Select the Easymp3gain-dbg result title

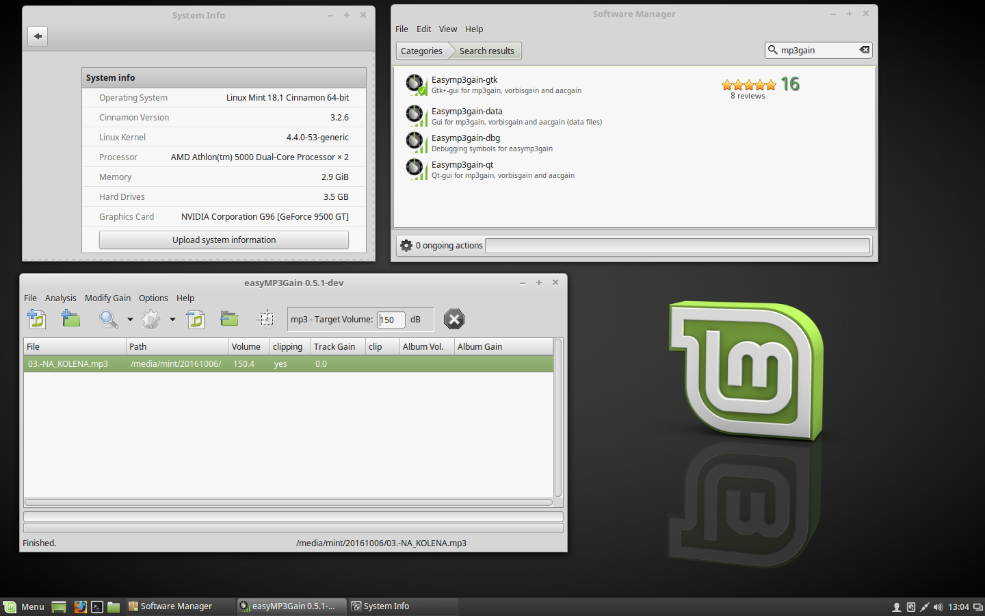[466, 138]
